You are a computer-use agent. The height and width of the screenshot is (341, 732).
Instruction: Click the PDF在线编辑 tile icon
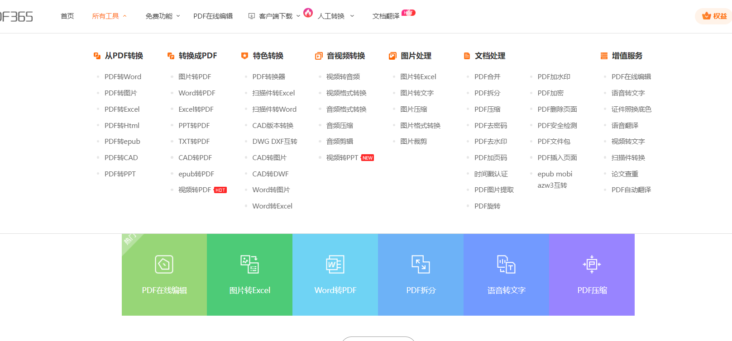pos(164,265)
